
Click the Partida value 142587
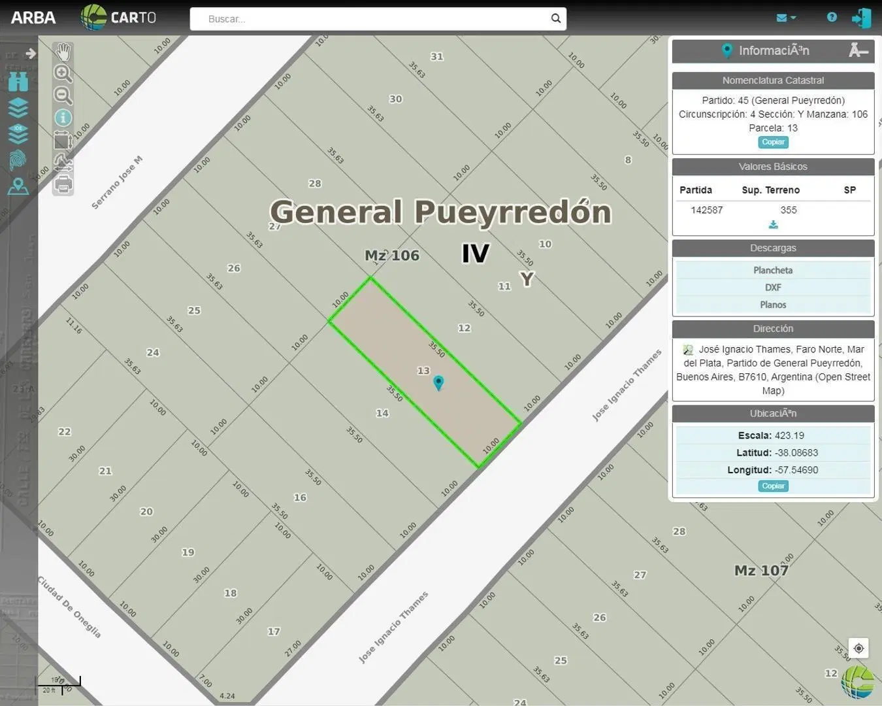coord(707,210)
